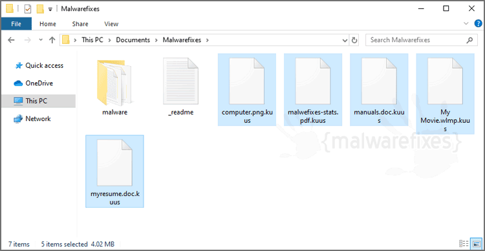Select Network in the navigation pane
This screenshot has width=485, height=251.
click(x=39, y=118)
